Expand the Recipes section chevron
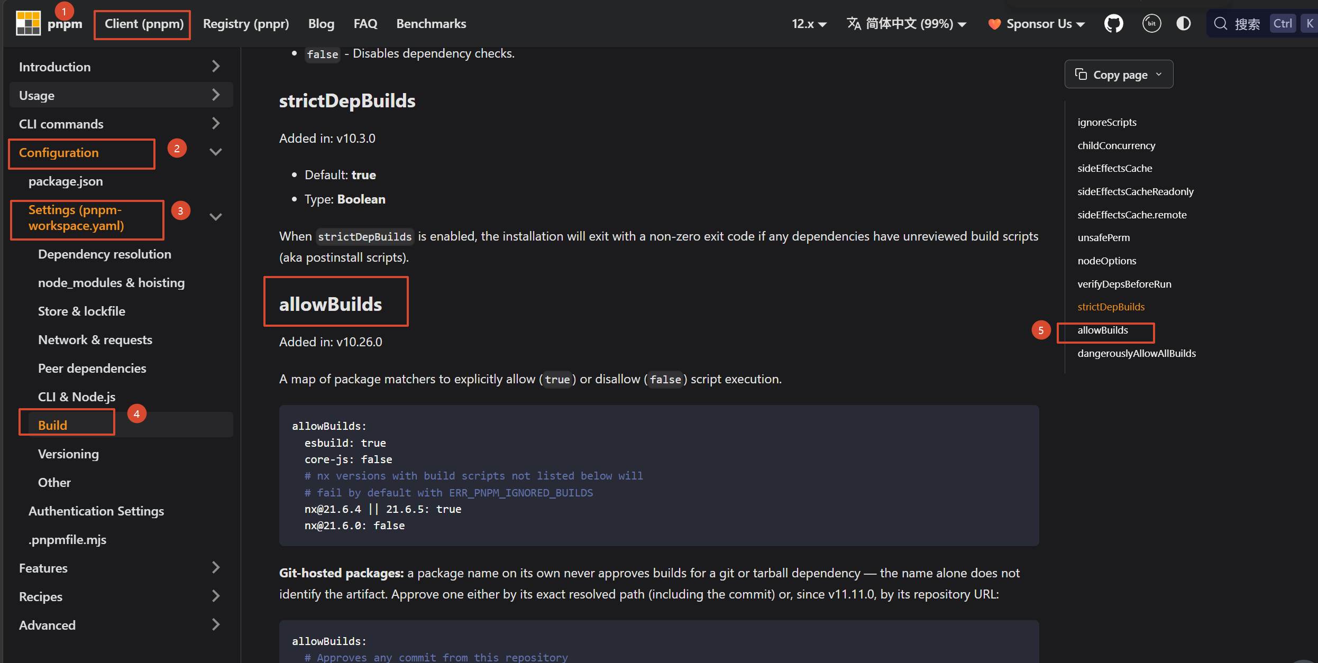Viewport: 1318px width, 663px height. (215, 596)
